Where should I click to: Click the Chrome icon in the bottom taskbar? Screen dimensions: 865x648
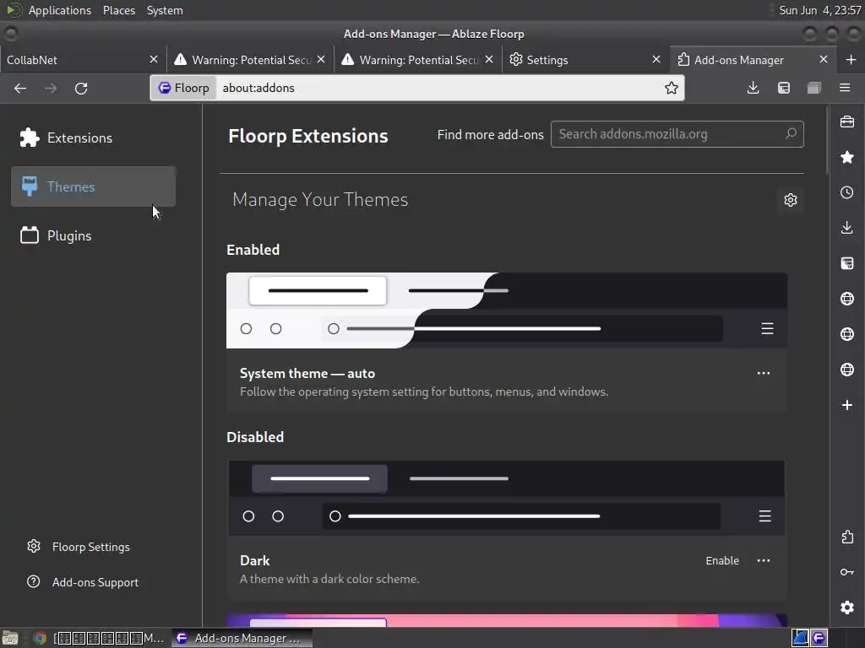pos(39,638)
